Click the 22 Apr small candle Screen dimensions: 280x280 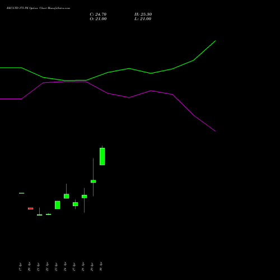point(49,214)
